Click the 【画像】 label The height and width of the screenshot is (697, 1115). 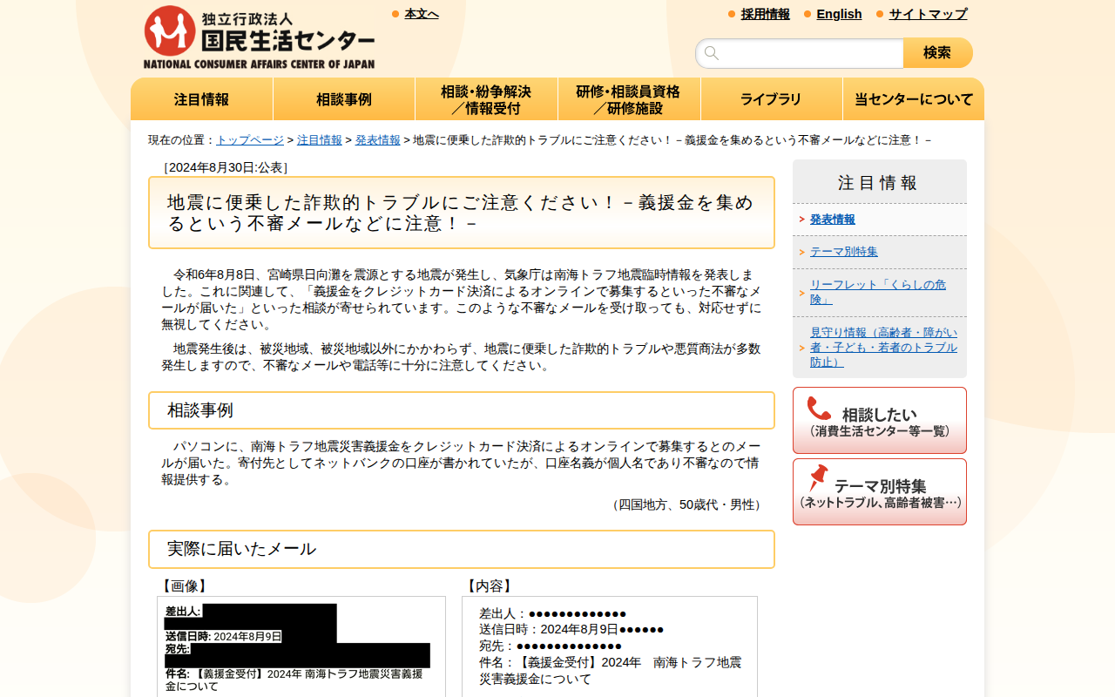184,586
